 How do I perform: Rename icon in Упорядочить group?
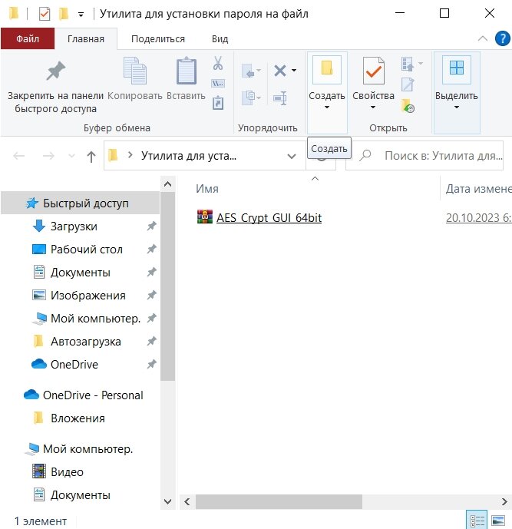[280, 98]
